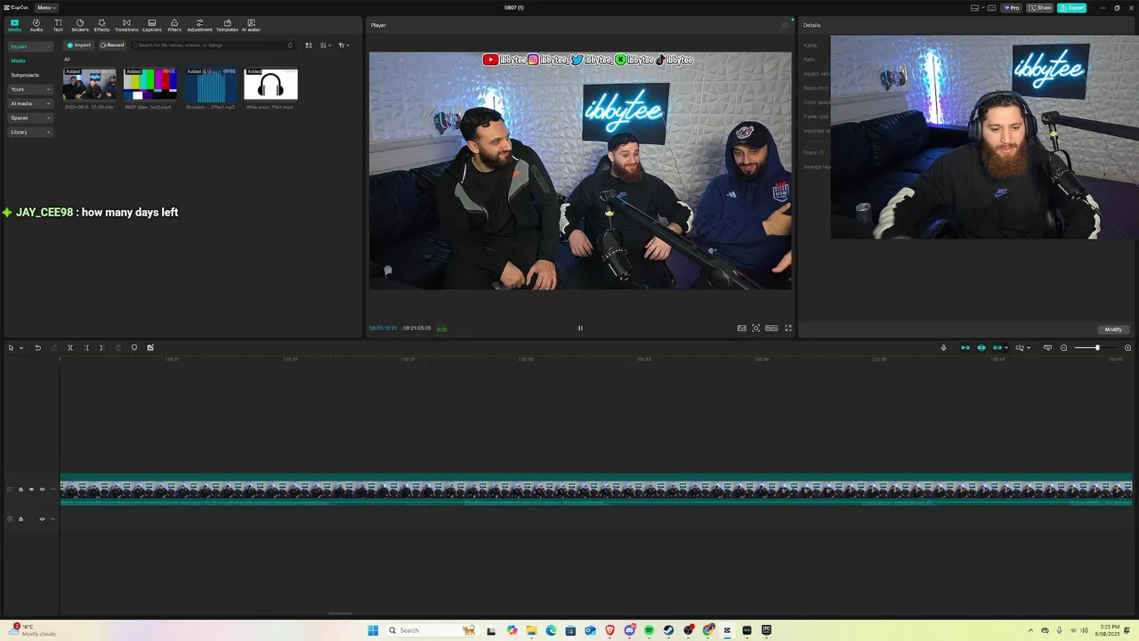Viewport: 1139px width, 641px height.
Task: Pause playback in the Player
Action: tap(580, 328)
